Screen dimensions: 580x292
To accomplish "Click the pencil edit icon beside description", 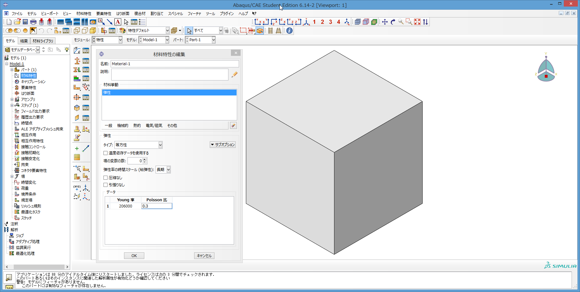I will point(234,74).
